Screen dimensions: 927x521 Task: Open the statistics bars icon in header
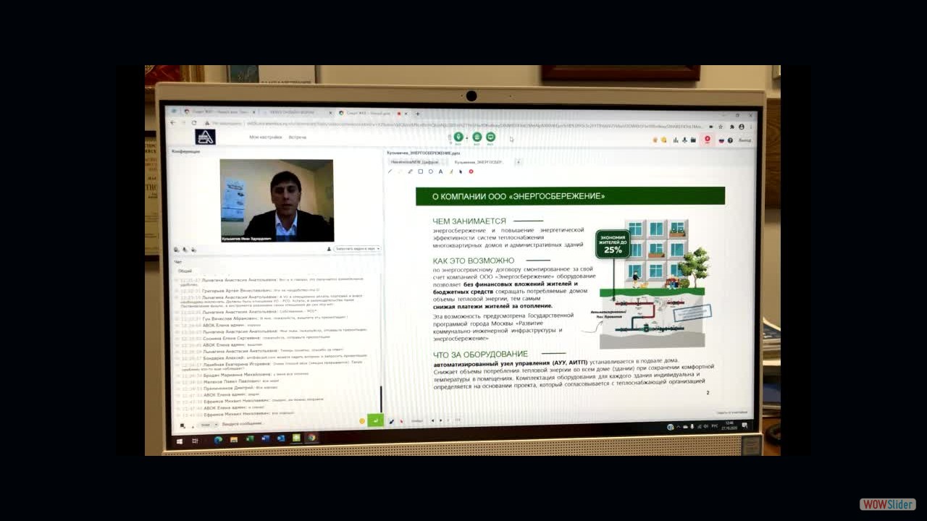click(676, 140)
